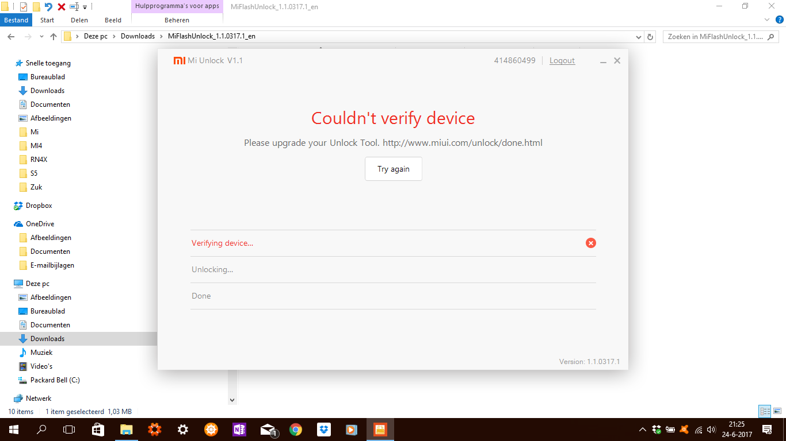Click the red error icon beside Verifying device

591,243
